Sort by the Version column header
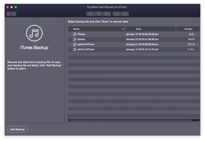This screenshot has width=205, height=141. coord(188,29)
